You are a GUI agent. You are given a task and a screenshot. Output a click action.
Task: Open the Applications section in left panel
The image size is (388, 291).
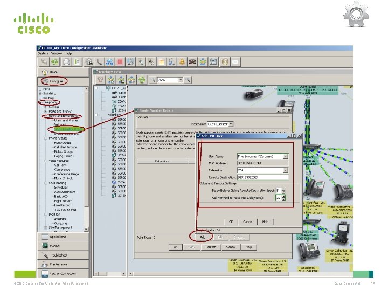[x=64, y=237]
